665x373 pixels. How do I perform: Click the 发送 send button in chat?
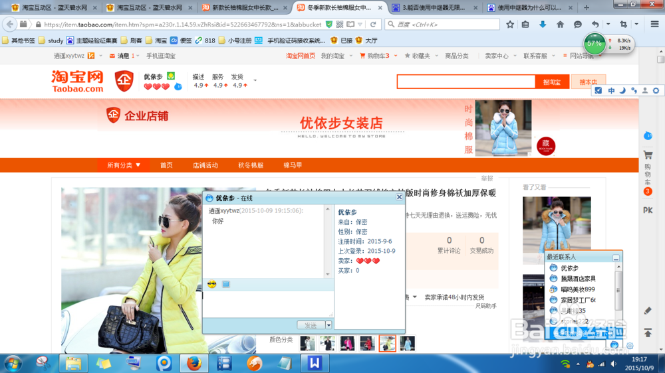[311, 325]
